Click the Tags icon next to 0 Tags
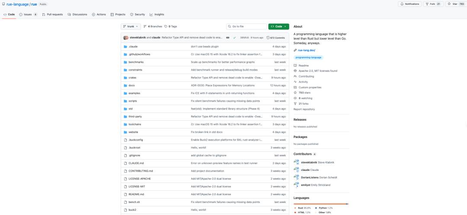467x215 pixels. click(166, 26)
